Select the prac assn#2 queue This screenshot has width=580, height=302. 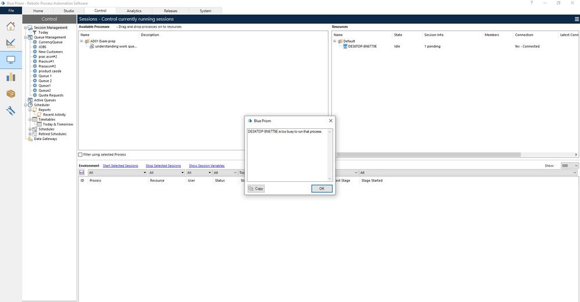[48, 57]
